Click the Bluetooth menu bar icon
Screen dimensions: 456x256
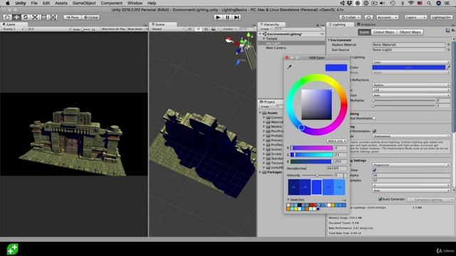[403, 3]
